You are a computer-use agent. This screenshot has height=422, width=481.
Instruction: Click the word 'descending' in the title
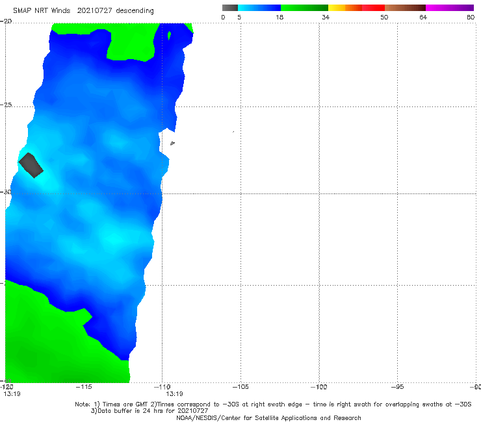point(135,11)
